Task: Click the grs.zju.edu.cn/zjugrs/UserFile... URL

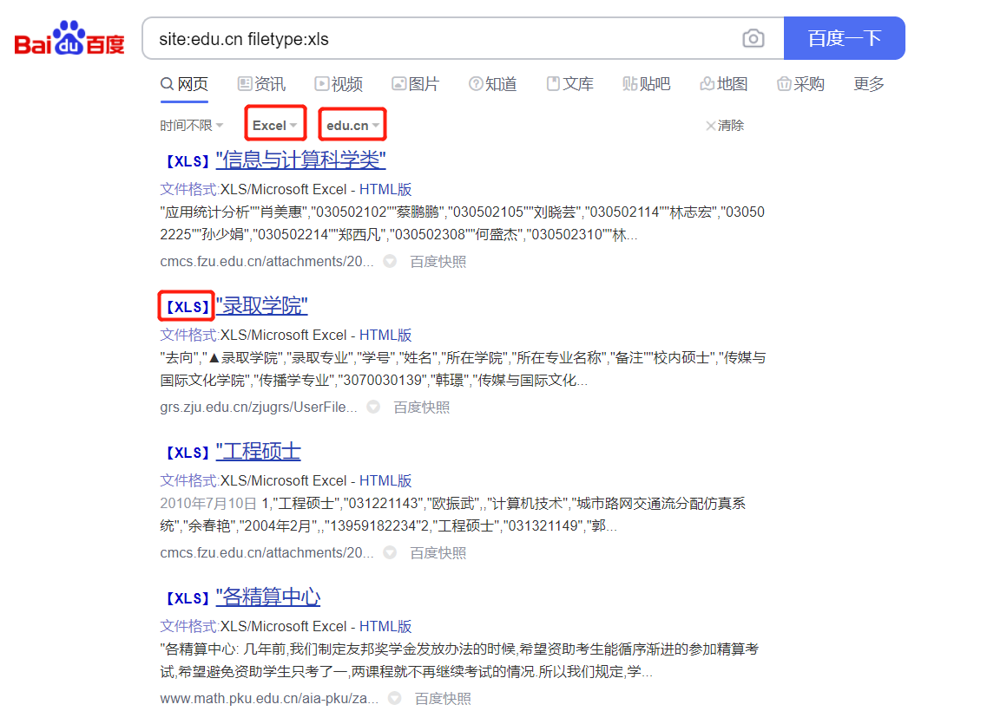Action: [x=259, y=408]
